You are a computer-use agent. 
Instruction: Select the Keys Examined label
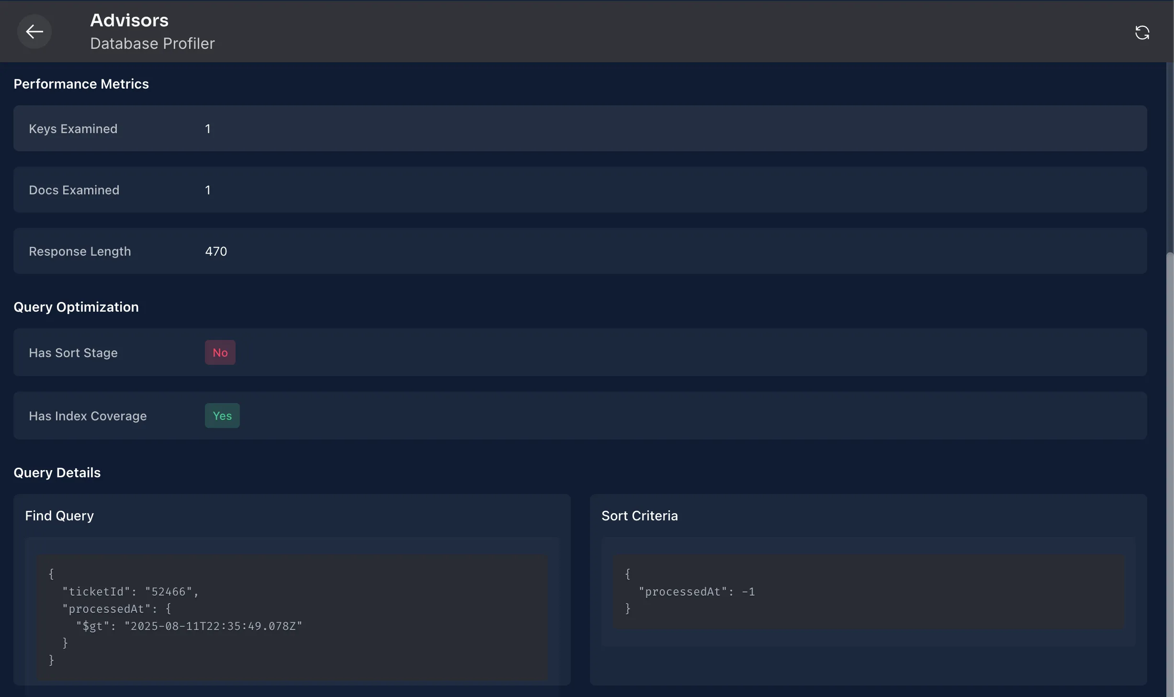click(73, 129)
